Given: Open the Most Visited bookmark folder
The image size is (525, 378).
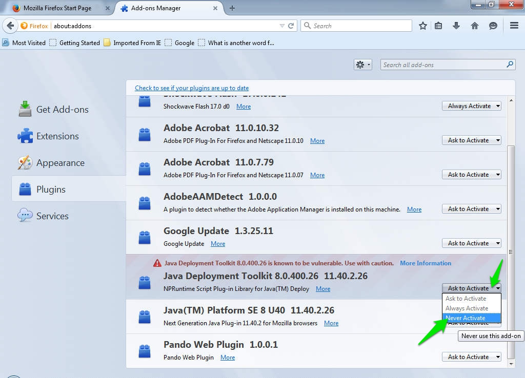Looking at the screenshot, I should [x=24, y=43].
